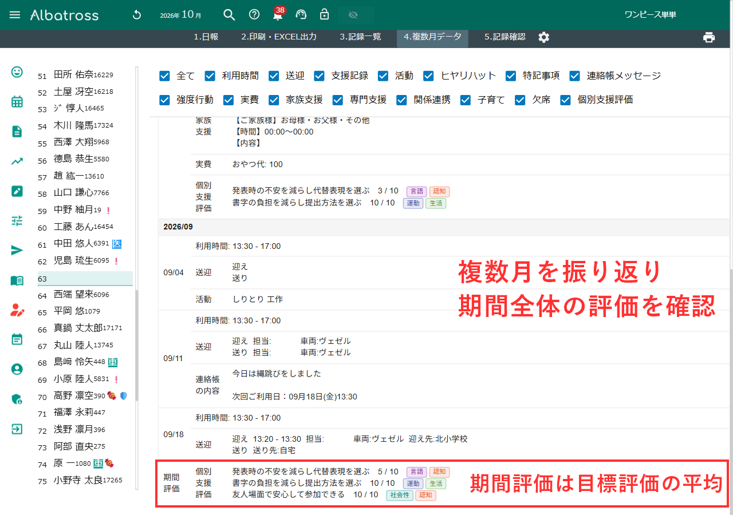733x515 pixels.
Task: Toggle the 強度行動 checkbox
Action: click(x=165, y=100)
